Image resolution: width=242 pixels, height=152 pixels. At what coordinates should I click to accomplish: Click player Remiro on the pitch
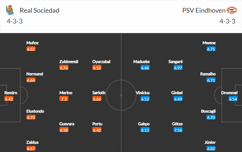coord(11,93)
